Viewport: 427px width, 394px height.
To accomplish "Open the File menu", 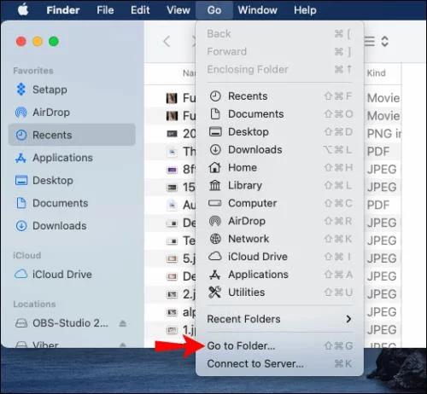I will pos(105,10).
